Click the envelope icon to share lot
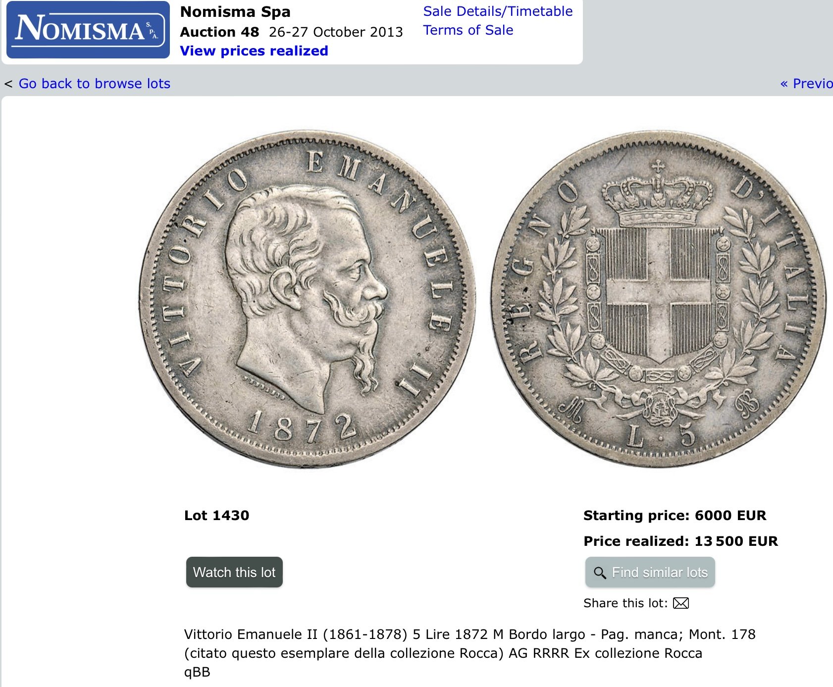833x687 pixels. click(x=681, y=603)
